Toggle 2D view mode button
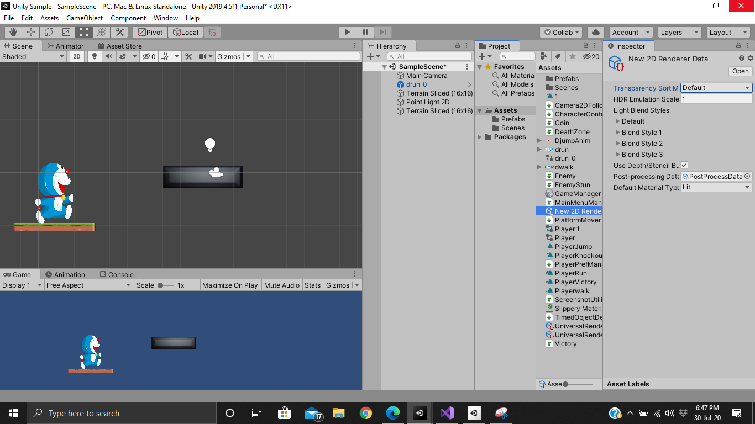 (77, 56)
